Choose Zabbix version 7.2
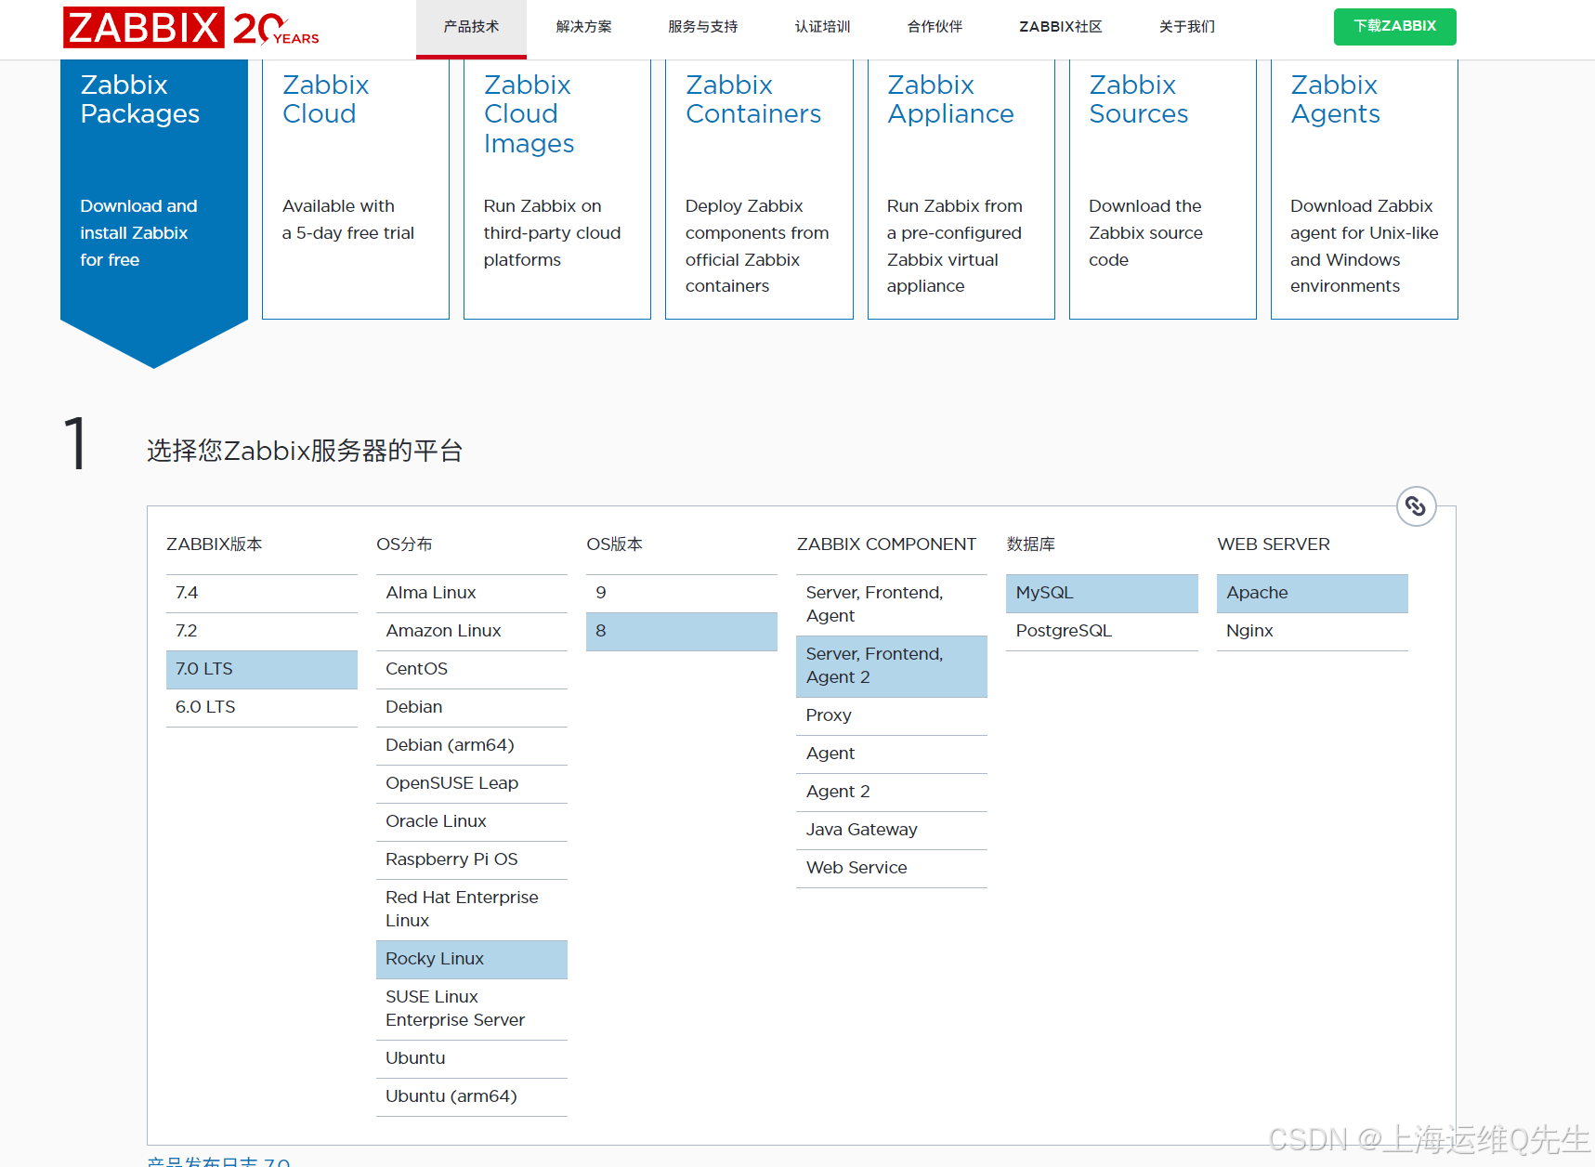Viewport: 1595px width, 1167px height. tap(262, 631)
